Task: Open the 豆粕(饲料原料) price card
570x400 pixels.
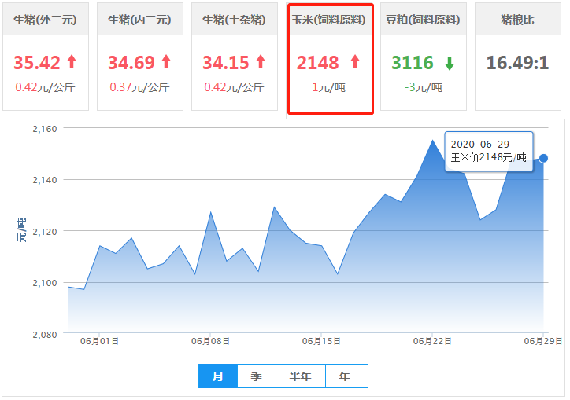Action: tap(424, 57)
